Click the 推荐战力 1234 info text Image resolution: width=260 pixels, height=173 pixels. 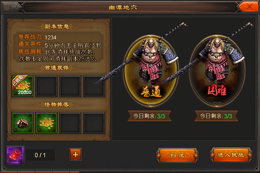pos(37,37)
